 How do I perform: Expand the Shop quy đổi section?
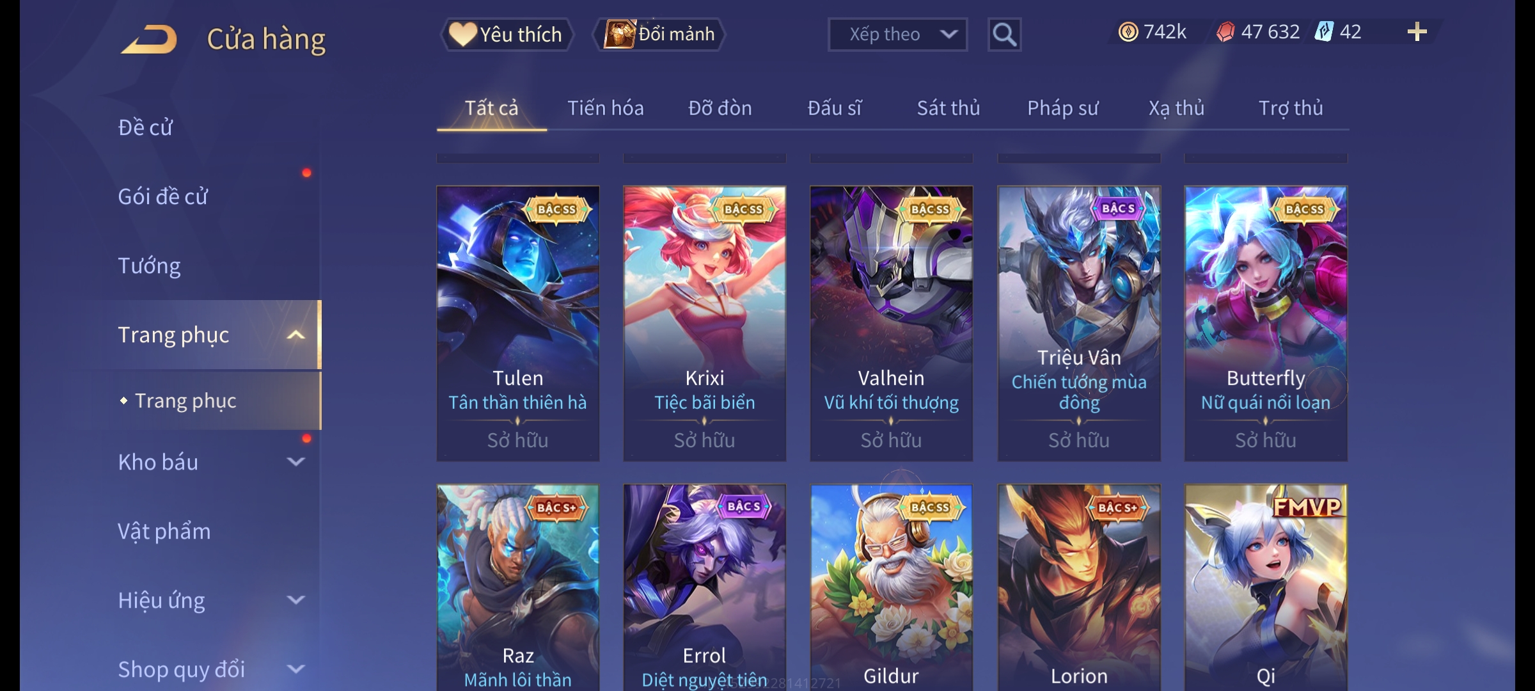click(295, 669)
